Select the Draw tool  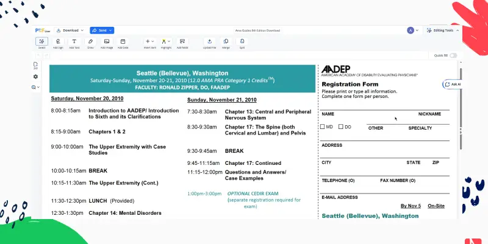coord(90,41)
